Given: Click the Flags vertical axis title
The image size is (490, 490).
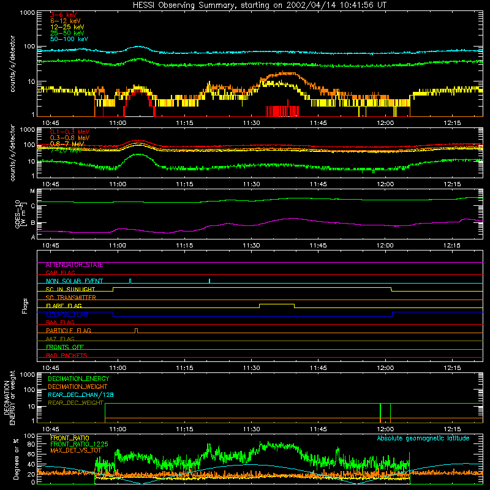Looking at the screenshot, I should click(x=24, y=306).
